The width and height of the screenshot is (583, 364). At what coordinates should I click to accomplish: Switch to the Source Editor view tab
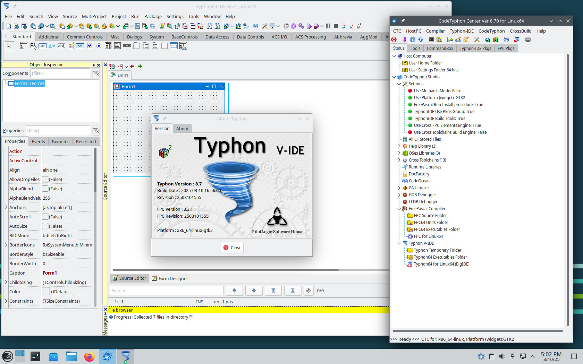[130, 278]
